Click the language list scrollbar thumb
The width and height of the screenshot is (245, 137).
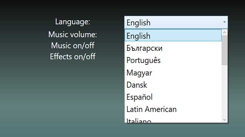coord(224,50)
